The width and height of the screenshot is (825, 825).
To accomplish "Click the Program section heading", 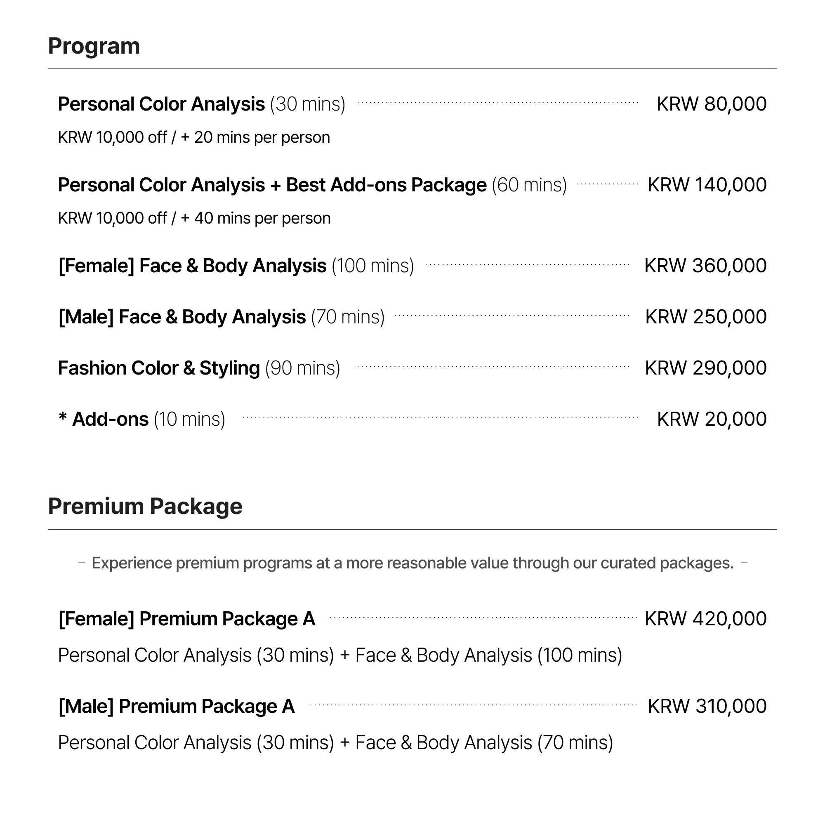I will tap(94, 46).
